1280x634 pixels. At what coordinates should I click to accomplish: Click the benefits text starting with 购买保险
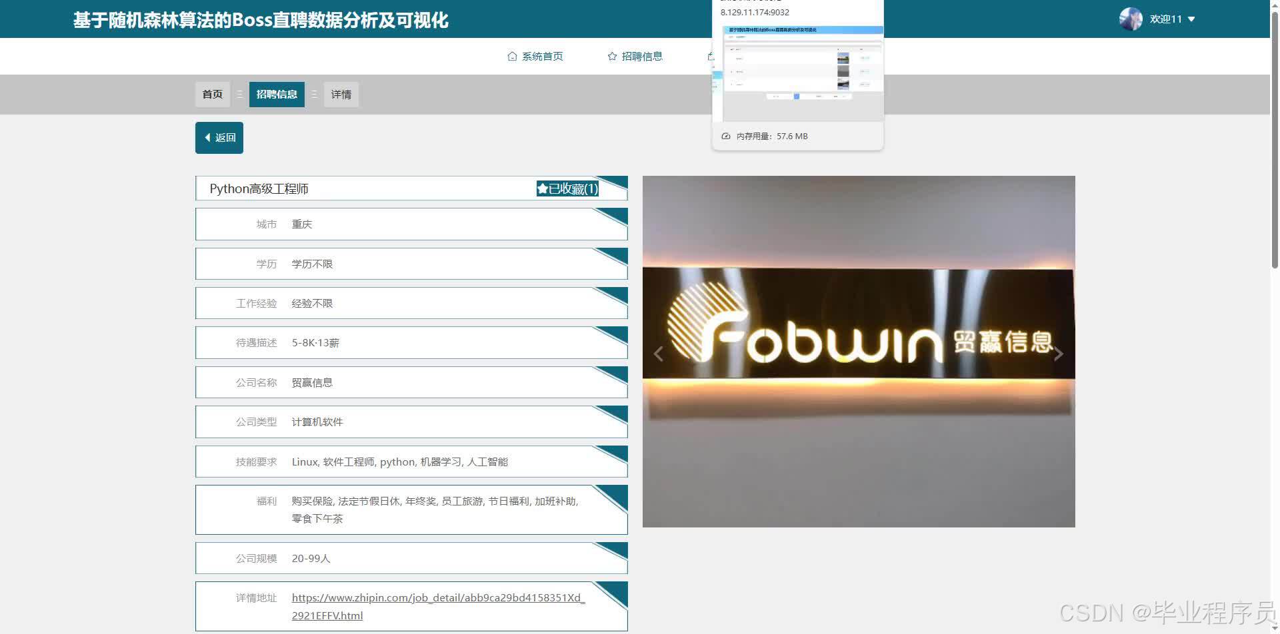435,510
